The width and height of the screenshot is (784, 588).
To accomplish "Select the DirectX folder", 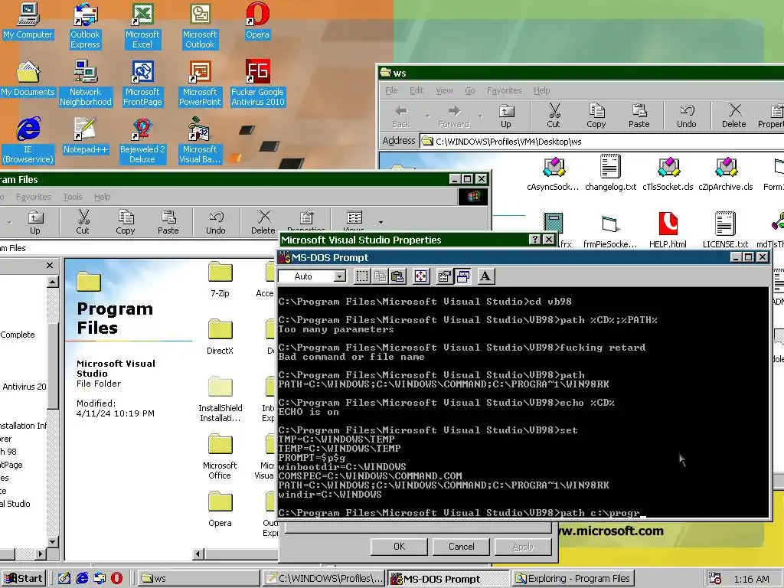I will 220,337.
